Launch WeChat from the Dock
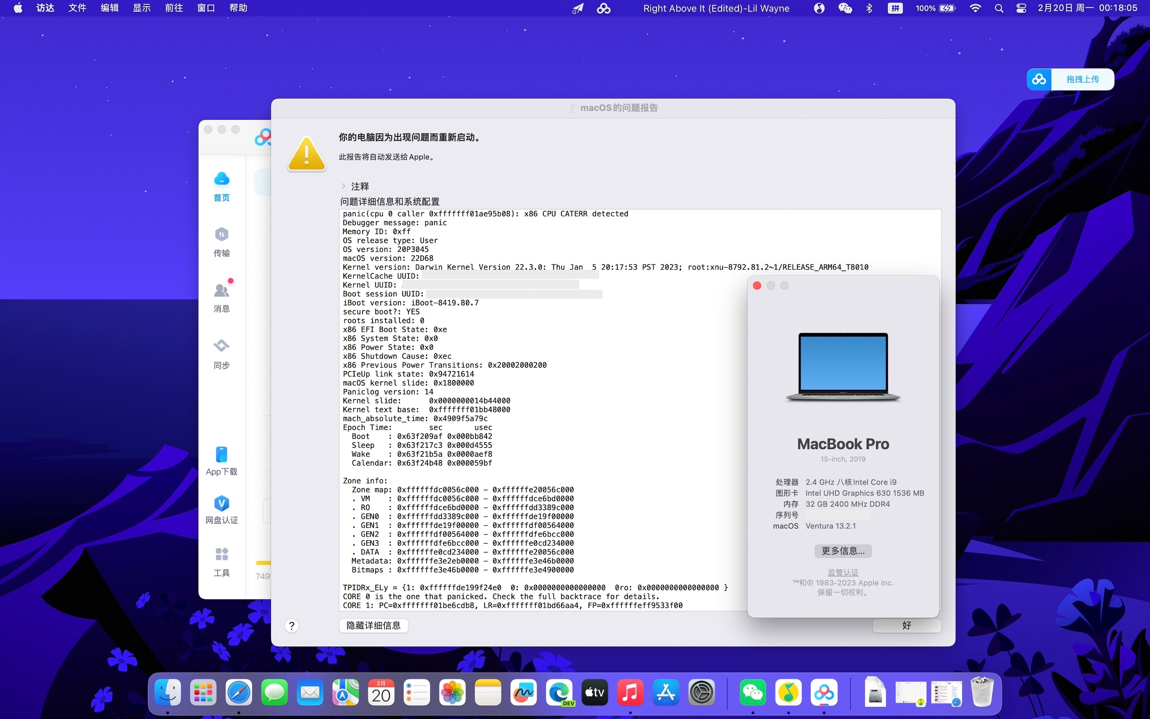 pyautogui.click(x=754, y=693)
